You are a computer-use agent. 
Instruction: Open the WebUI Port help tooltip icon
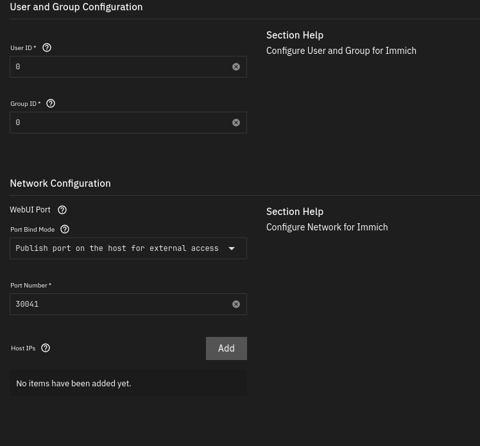point(62,210)
